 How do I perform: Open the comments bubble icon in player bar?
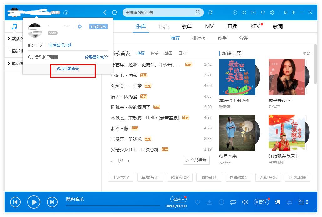289,202
